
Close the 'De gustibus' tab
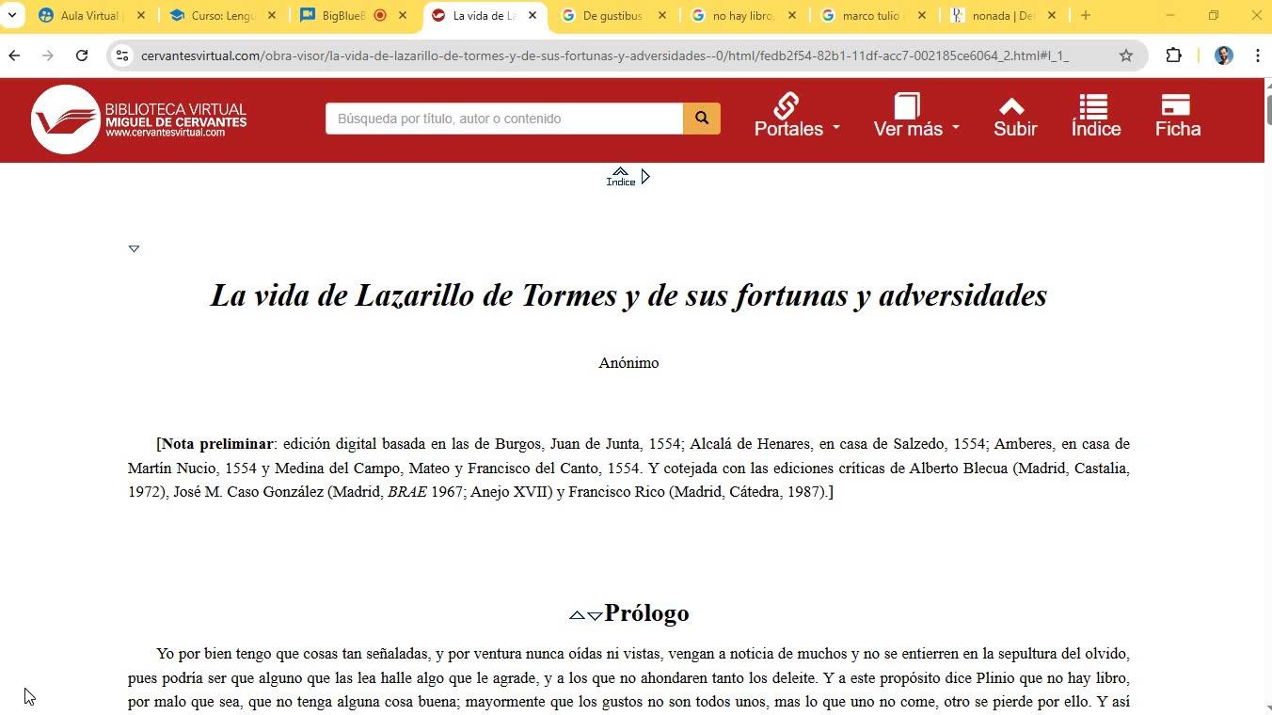click(662, 15)
